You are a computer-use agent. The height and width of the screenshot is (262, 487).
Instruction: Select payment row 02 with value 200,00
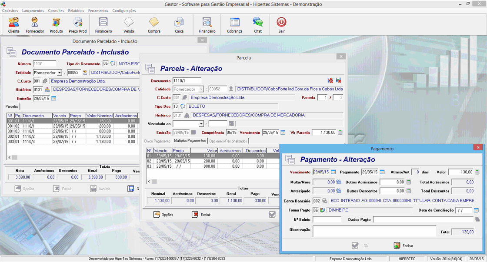point(213,161)
